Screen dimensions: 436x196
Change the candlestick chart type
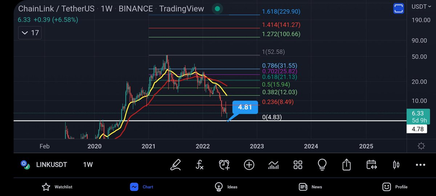click(x=396, y=165)
